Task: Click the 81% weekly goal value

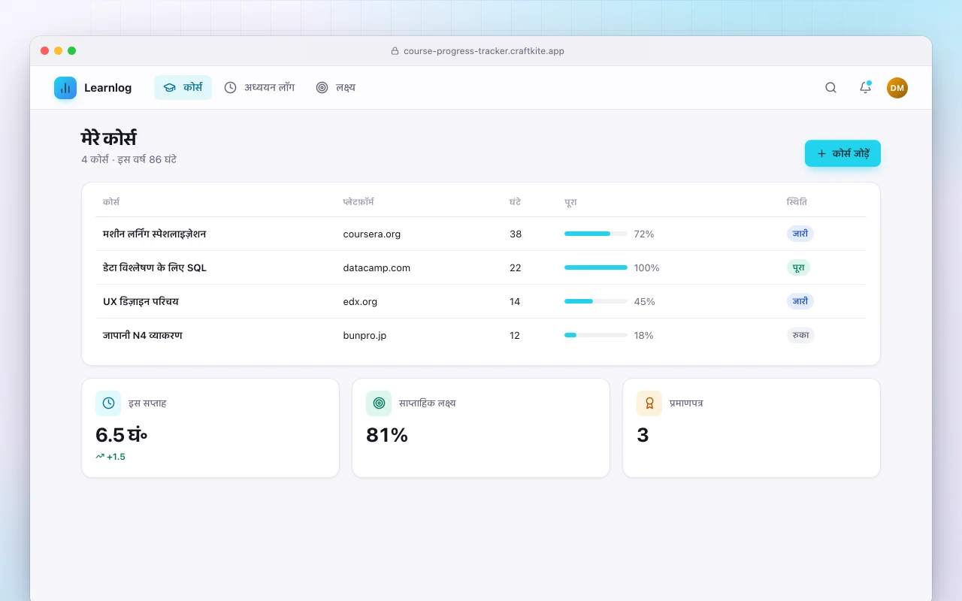Action: click(387, 435)
